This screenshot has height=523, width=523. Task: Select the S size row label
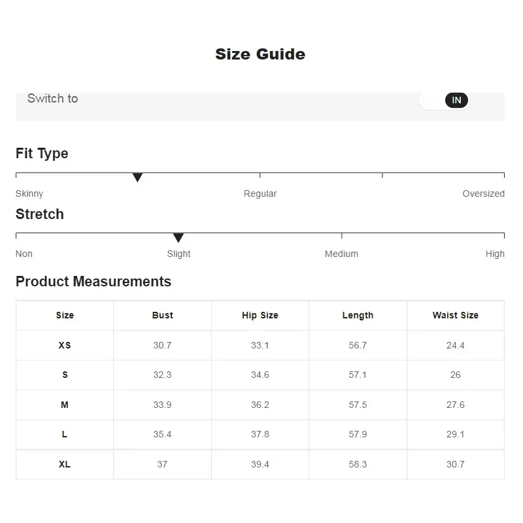(65, 375)
